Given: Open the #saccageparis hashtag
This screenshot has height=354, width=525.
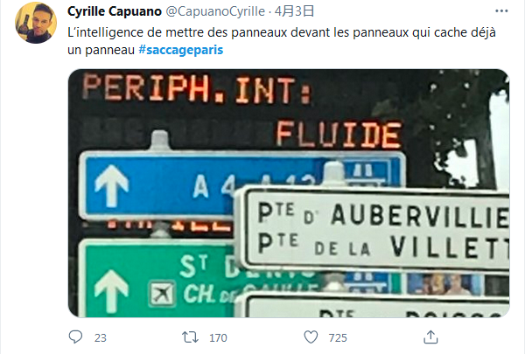Looking at the screenshot, I should click(x=180, y=50).
